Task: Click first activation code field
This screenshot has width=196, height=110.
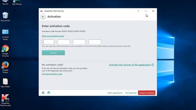Action: pyautogui.click(x=48, y=42)
